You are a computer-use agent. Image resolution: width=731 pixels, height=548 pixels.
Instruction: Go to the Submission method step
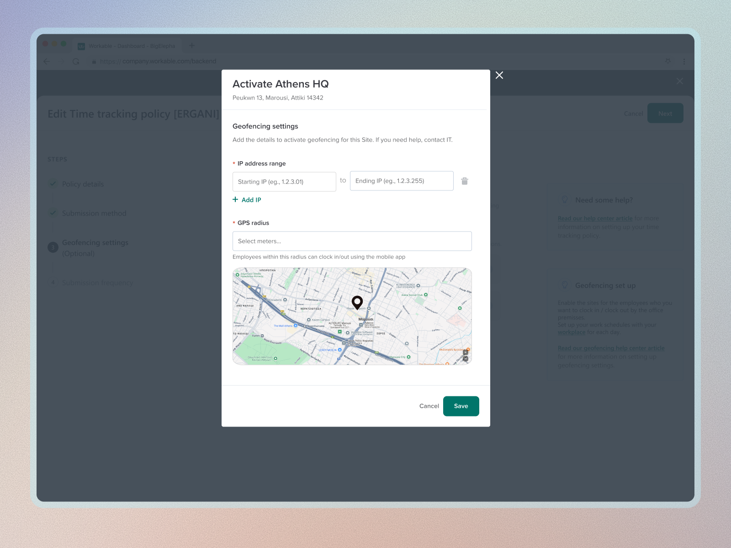[94, 213]
